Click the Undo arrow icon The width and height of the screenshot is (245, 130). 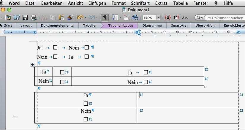pyautogui.click(x=80, y=18)
